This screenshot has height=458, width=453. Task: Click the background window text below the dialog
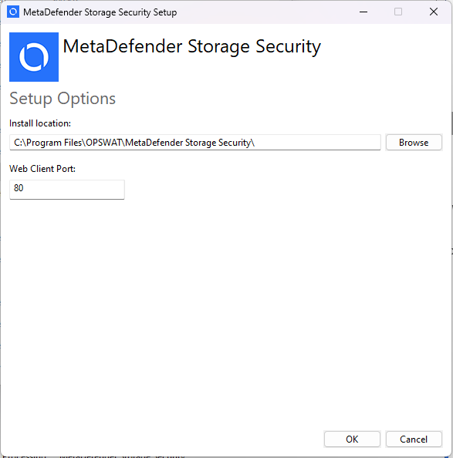click(93, 456)
